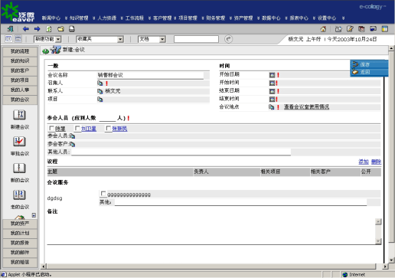Check the checkbox next to 张新民

(109, 129)
